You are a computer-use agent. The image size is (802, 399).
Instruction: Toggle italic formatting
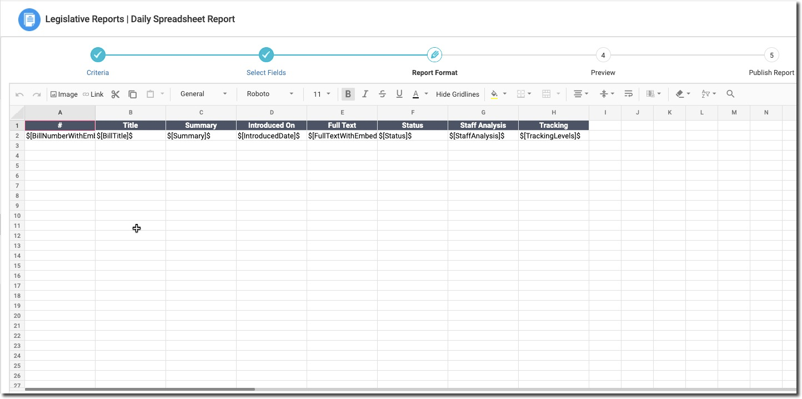point(365,94)
